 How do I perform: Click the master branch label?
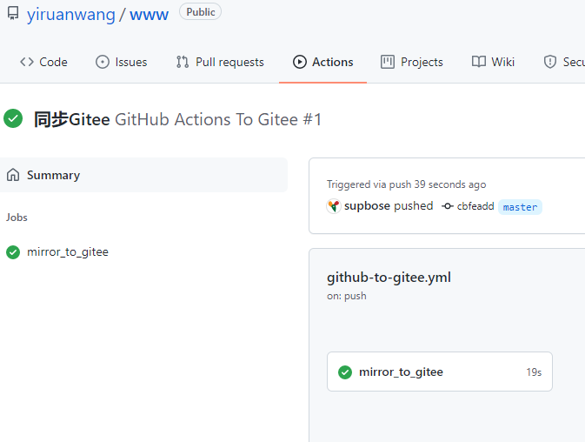coord(520,207)
